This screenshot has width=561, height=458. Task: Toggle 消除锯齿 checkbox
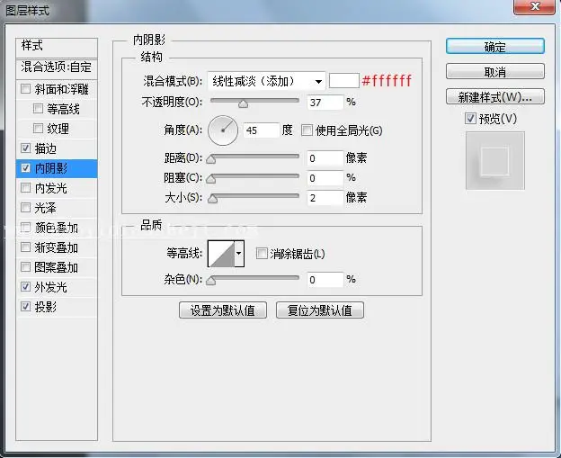tap(262, 254)
